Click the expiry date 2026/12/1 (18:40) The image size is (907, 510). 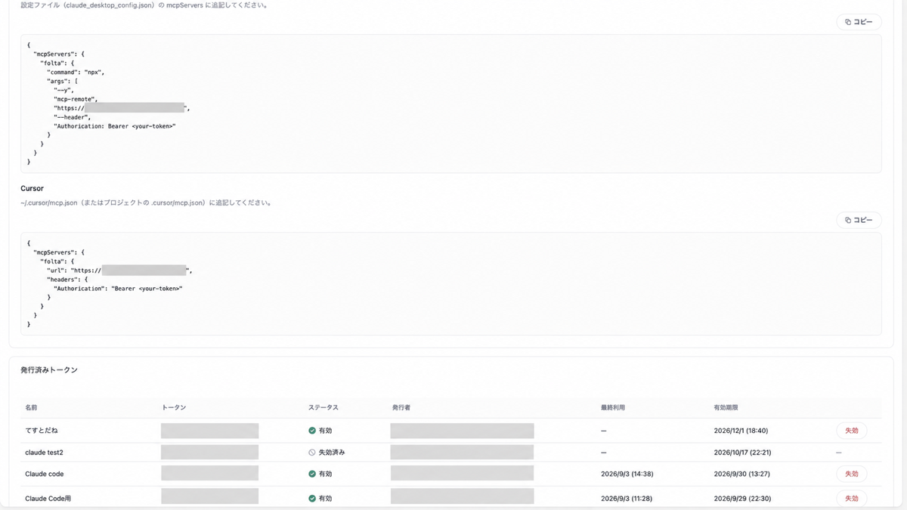(x=741, y=431)
